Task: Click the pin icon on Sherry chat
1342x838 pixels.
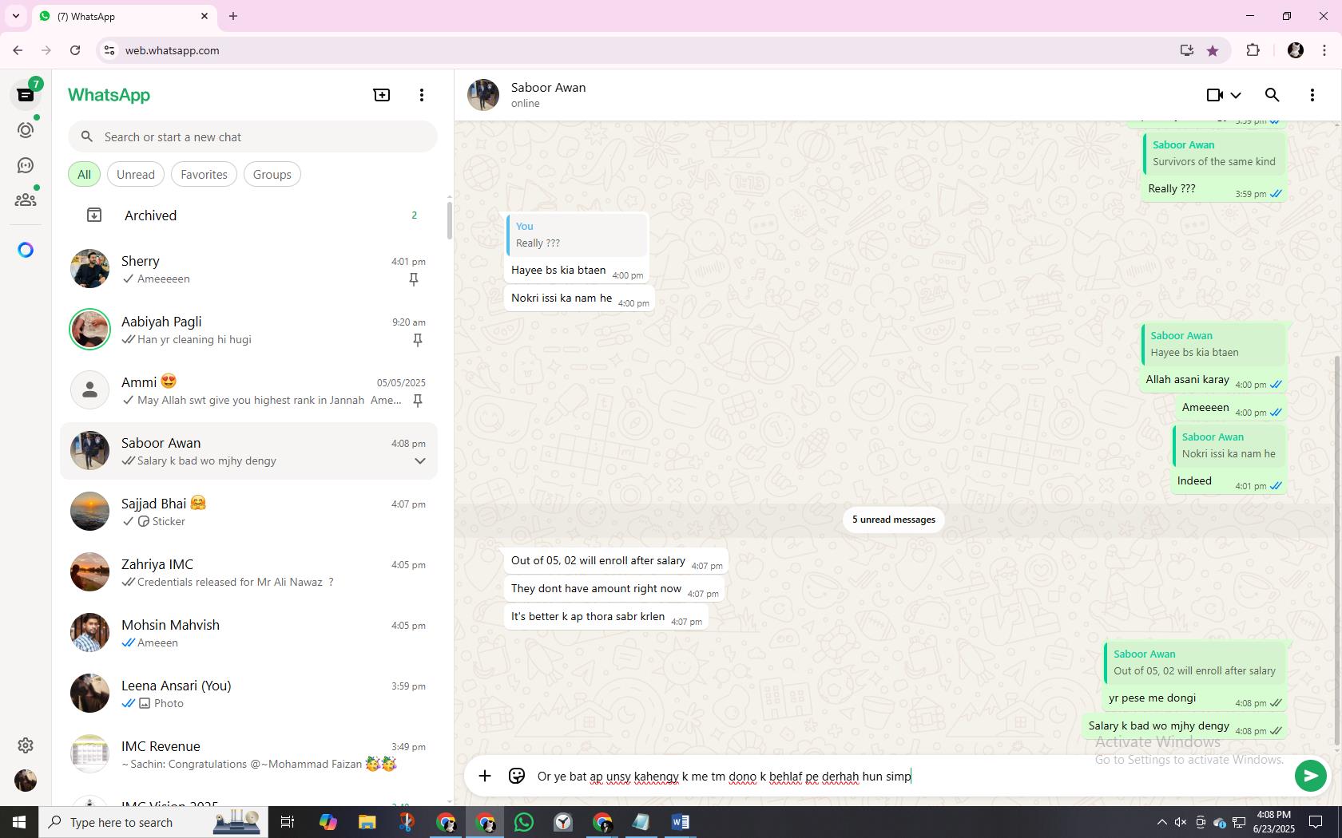Action: click(414, 279)
